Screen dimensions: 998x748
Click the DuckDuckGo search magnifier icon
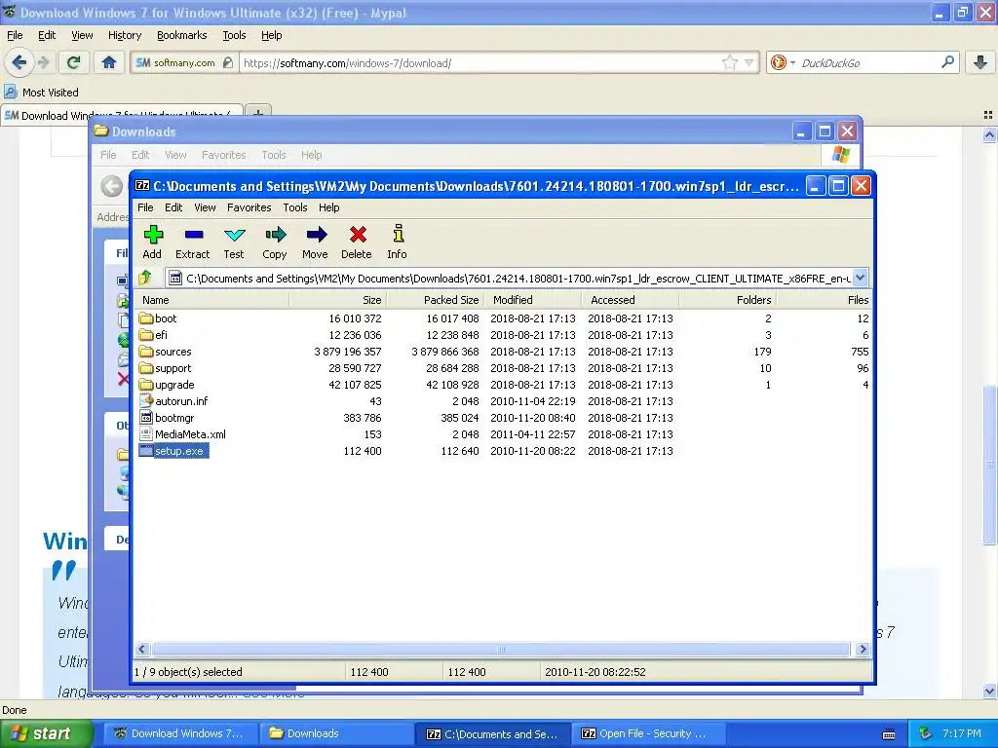(947, 62)
